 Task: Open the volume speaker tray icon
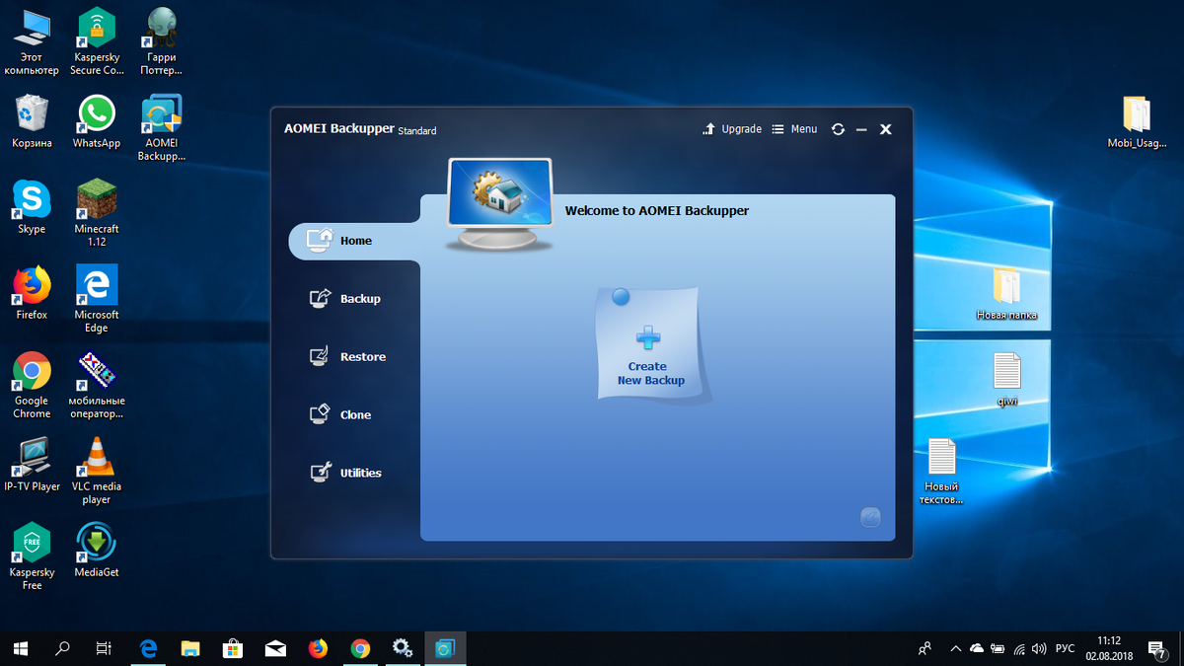tap(1039, 648)
